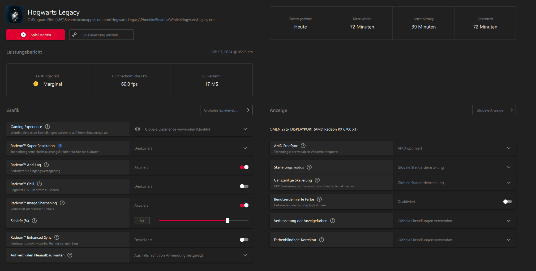This screenshot has width=536, height=271.
Task: Open help icon for Auf vertikalen Neuaufbau warten
Action: pos(70,255)
